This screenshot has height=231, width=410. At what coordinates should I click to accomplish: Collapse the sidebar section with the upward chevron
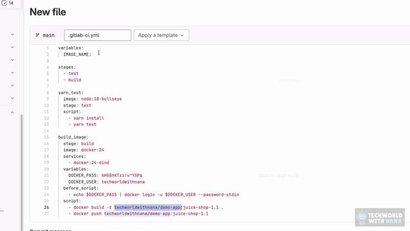pos(12,112)
